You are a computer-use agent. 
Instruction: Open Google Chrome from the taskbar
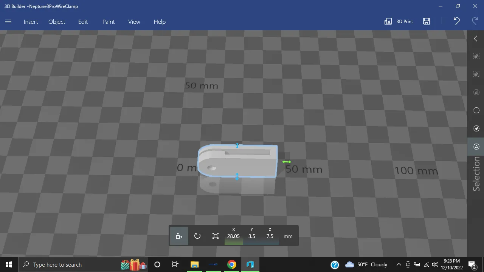[x=232, y=264]
